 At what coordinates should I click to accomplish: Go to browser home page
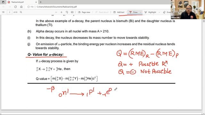pos(21,7)
